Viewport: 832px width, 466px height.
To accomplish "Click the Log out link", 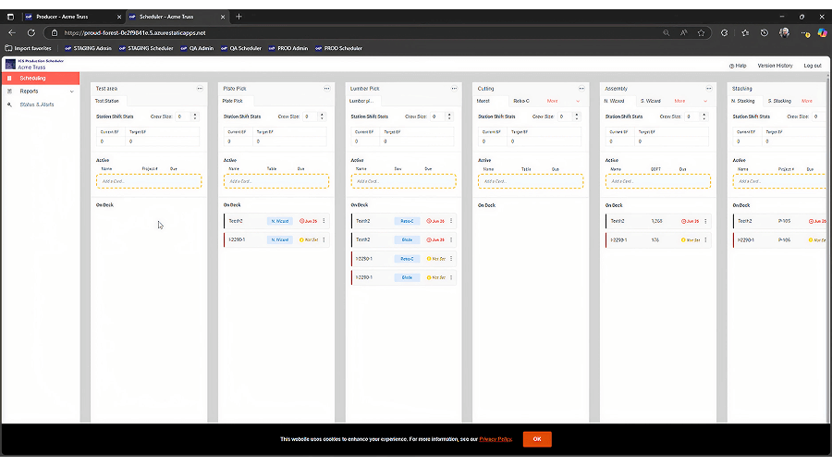I will [x=812, y=66].
